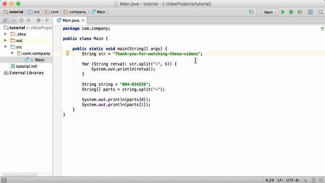This screenshot has width=325, height=183.
Task: Click the inspector hector icon in status bar
Action: click(x=313, y=180)
